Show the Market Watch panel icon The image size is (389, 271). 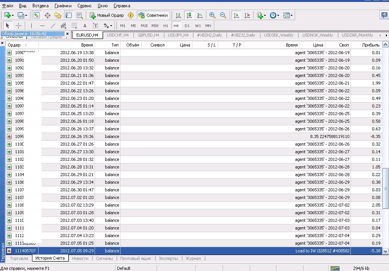pyautogui.click(x=37, y=15)
